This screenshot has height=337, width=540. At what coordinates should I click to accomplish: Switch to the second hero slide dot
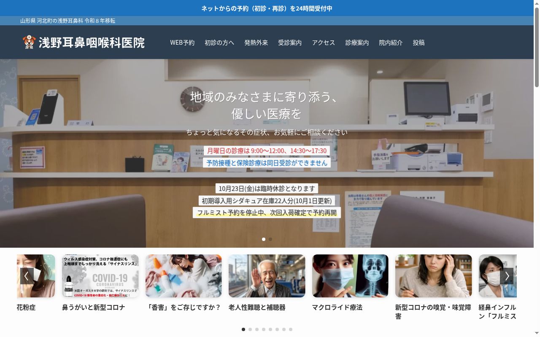[x=270, y=239]
